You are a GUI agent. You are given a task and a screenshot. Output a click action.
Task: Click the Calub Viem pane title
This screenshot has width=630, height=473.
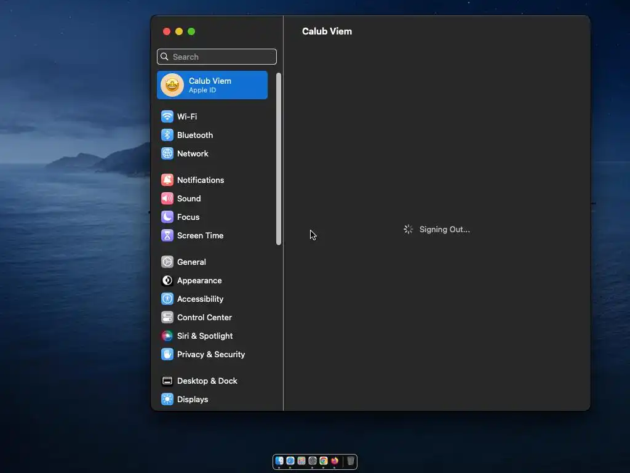click(x=327, y=31)
